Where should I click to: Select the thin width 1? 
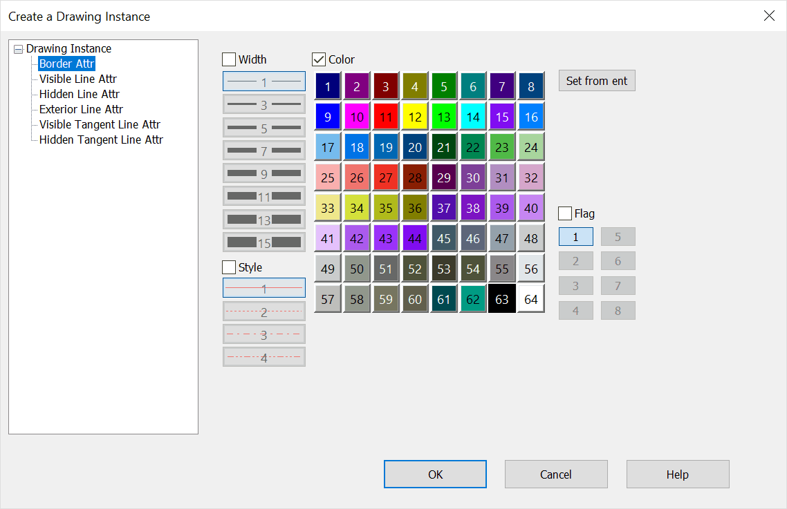[x=263, y=81]
